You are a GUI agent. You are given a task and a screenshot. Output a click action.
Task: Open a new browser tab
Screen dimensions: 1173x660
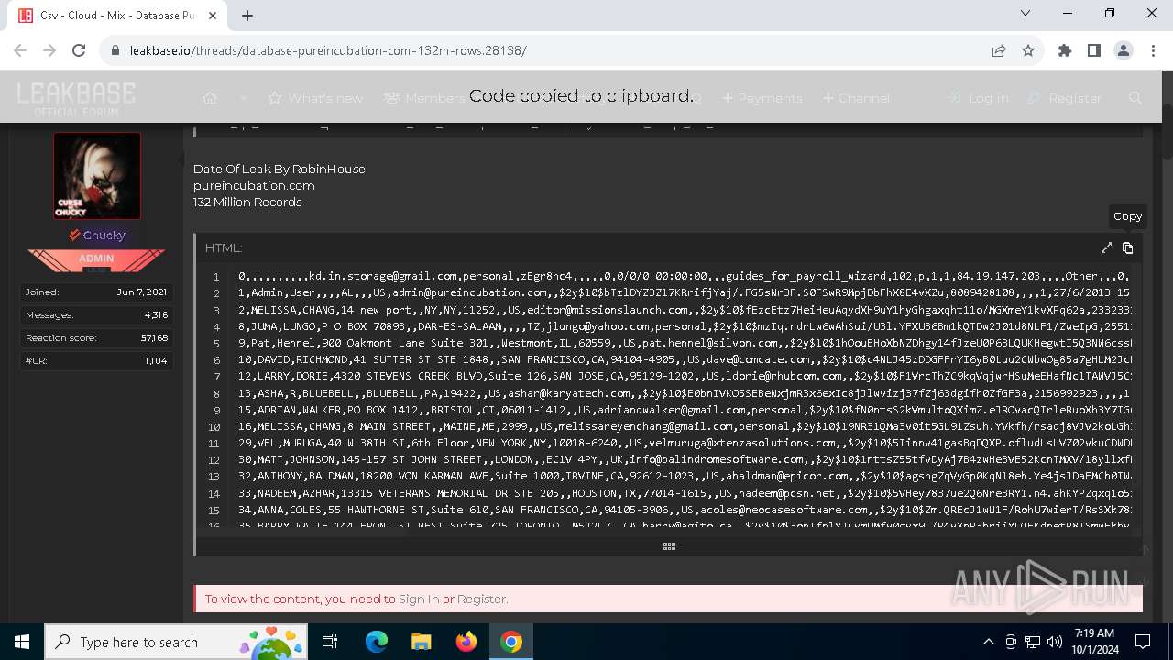tap(247, 15)
